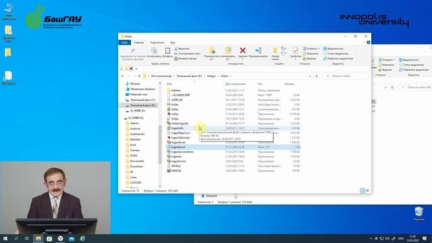Click the Integro breadcrumb segment
This screenshot has height=243, width=432.
tap(211, 76)
